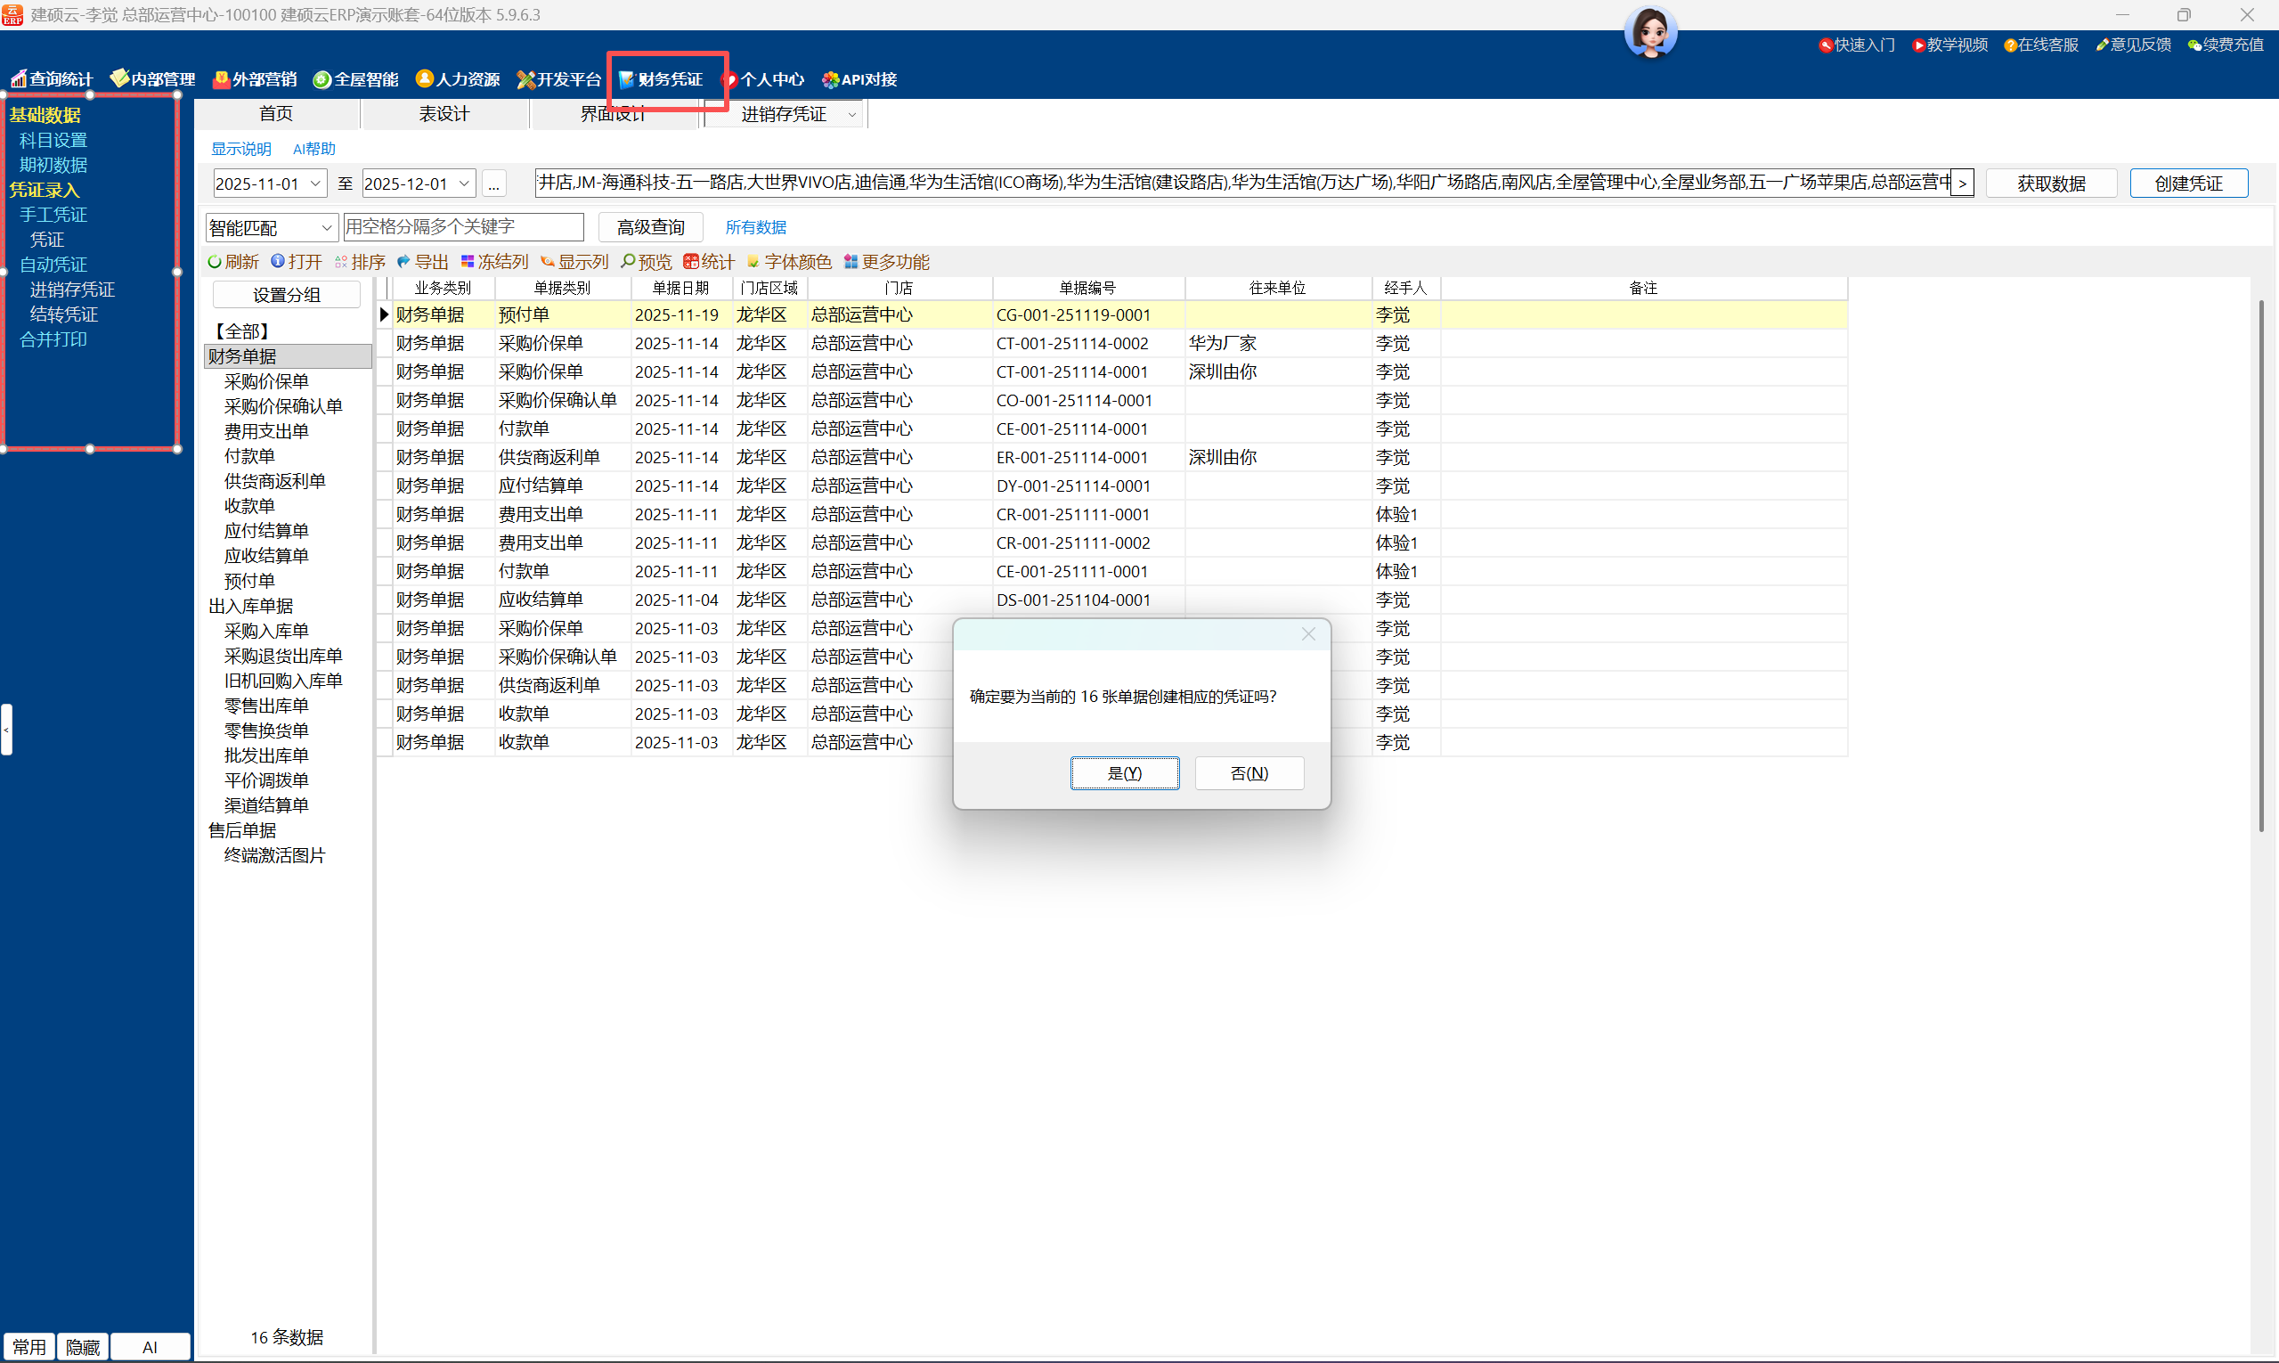Open the 查询统计 menu
2279x1363 pixels.
tap(52, 80)
